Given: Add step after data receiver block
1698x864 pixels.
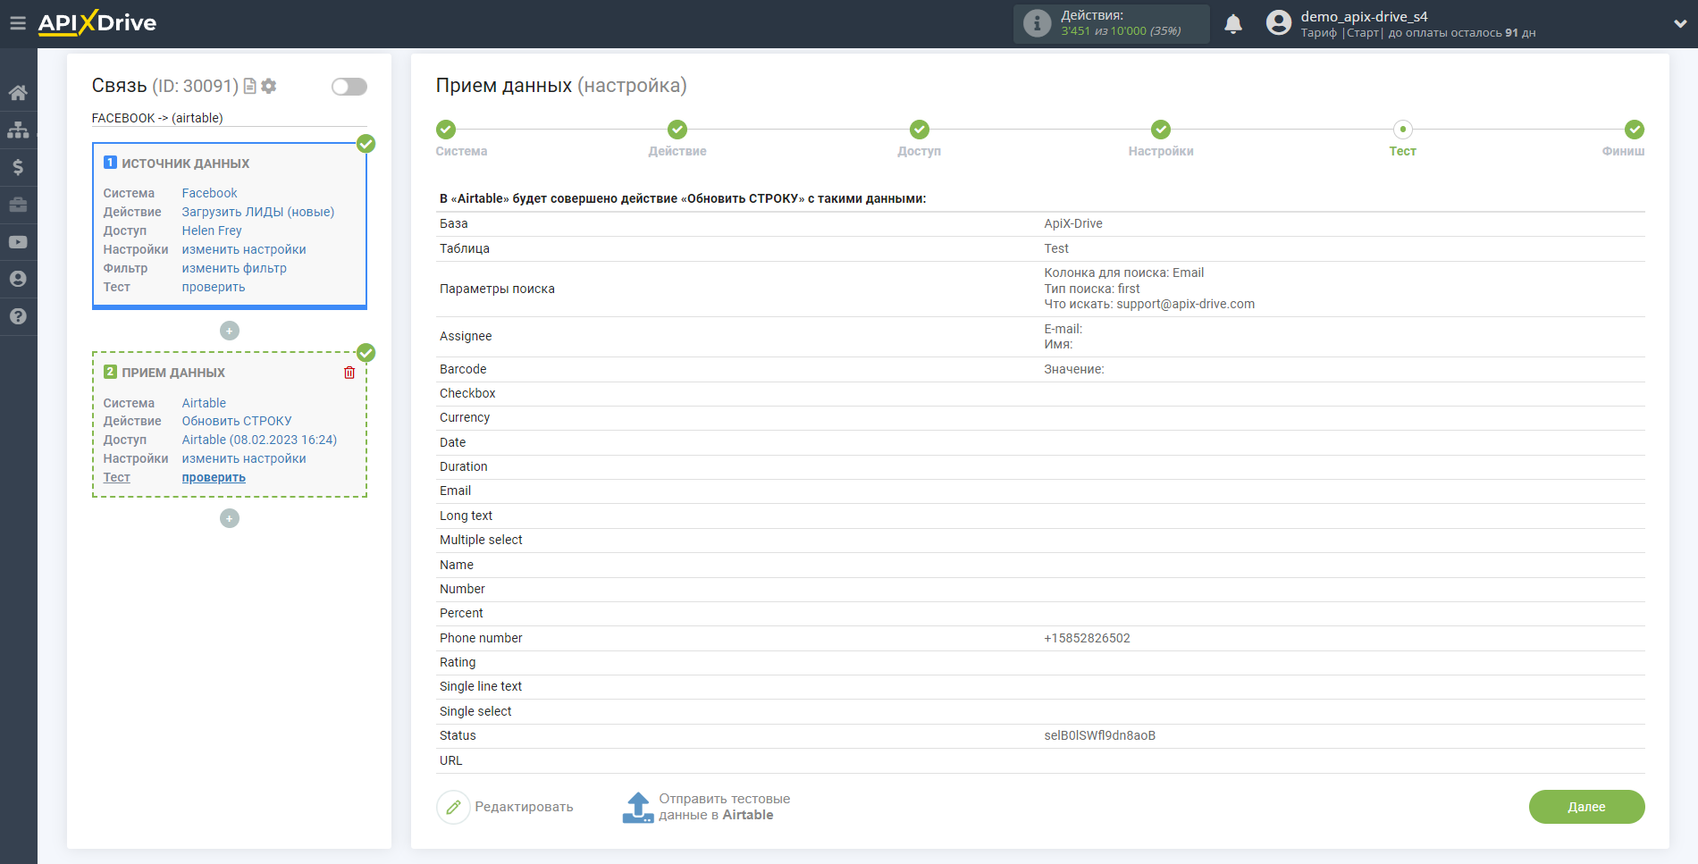Looking at the screenshot, I should pos(230,518).
